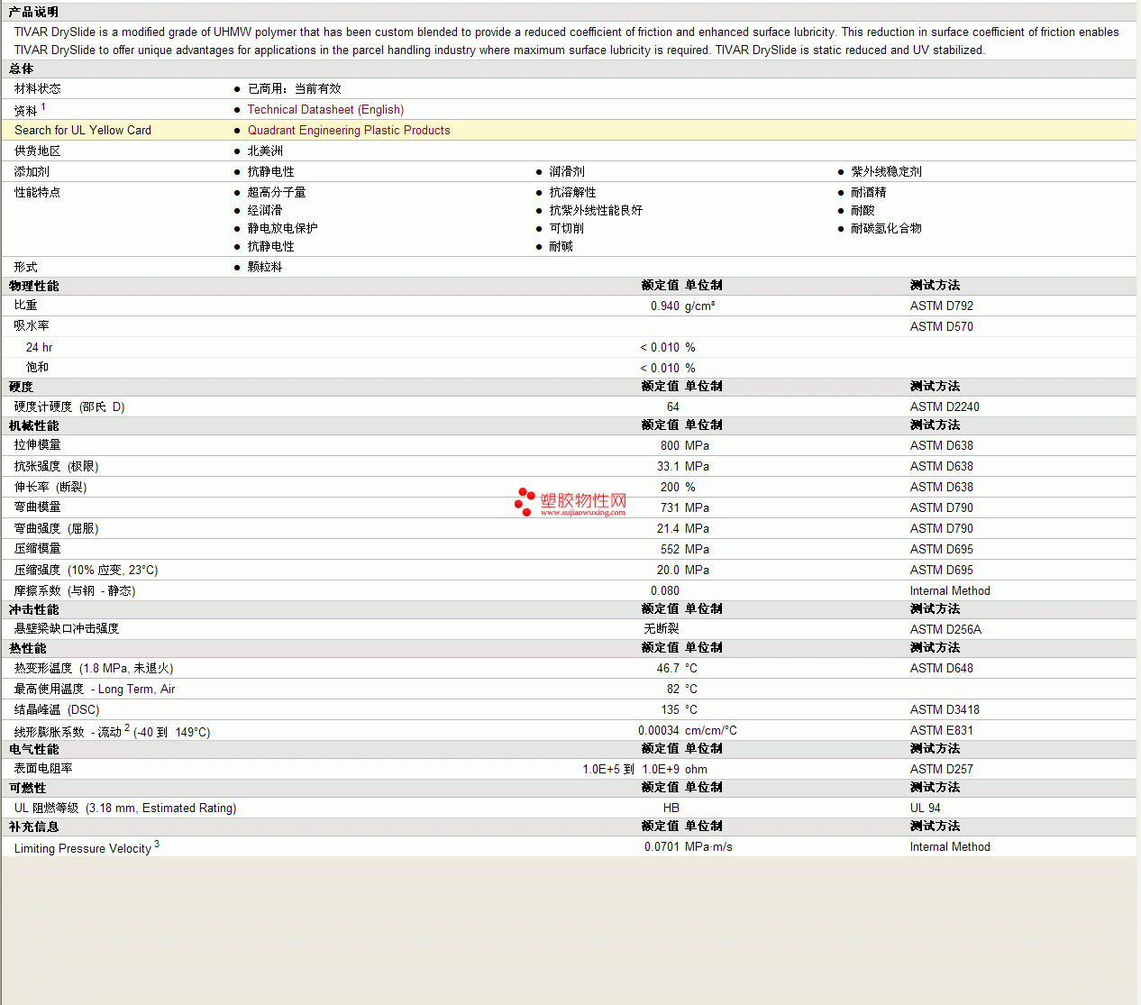1141x1005 pixels.
Task: Click the ASTM D2240 test method
Action: (x=945, y=407)
